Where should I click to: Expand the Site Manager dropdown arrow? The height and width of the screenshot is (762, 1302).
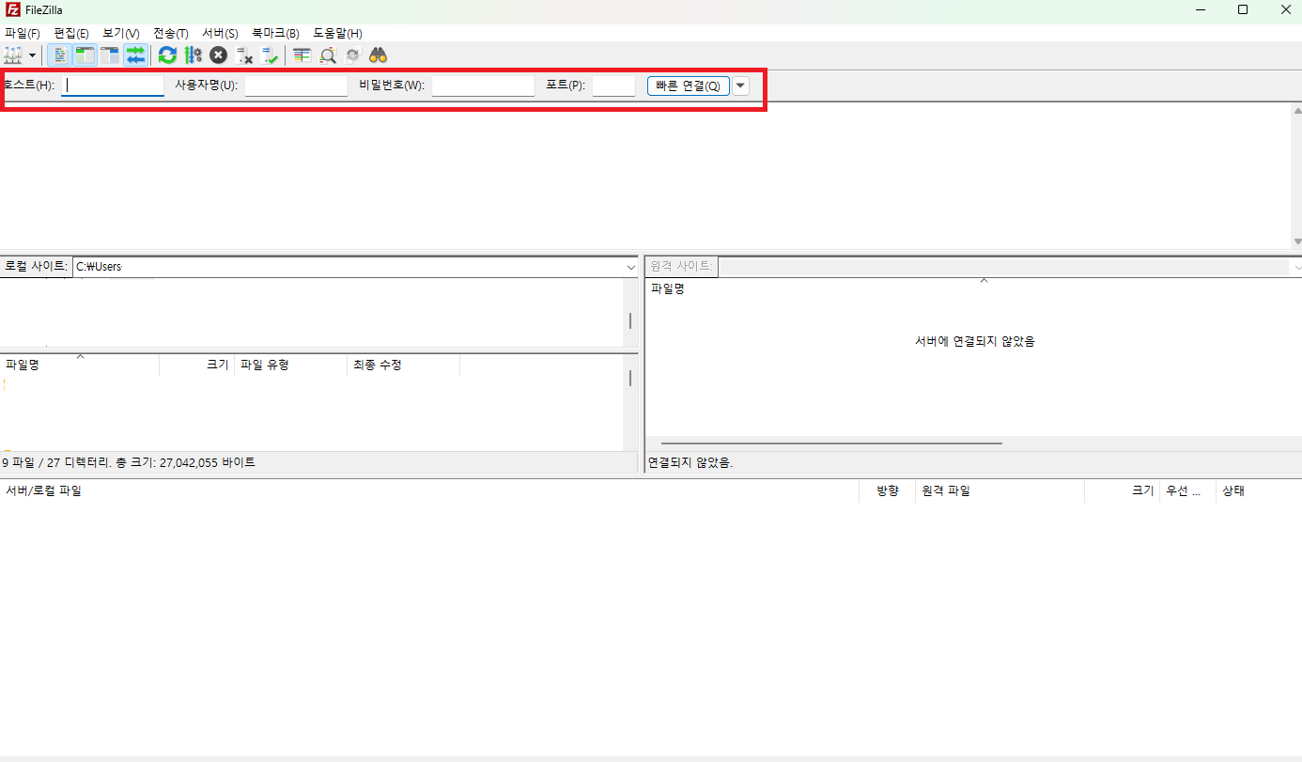pyautogui.click(x=32, y=55)
